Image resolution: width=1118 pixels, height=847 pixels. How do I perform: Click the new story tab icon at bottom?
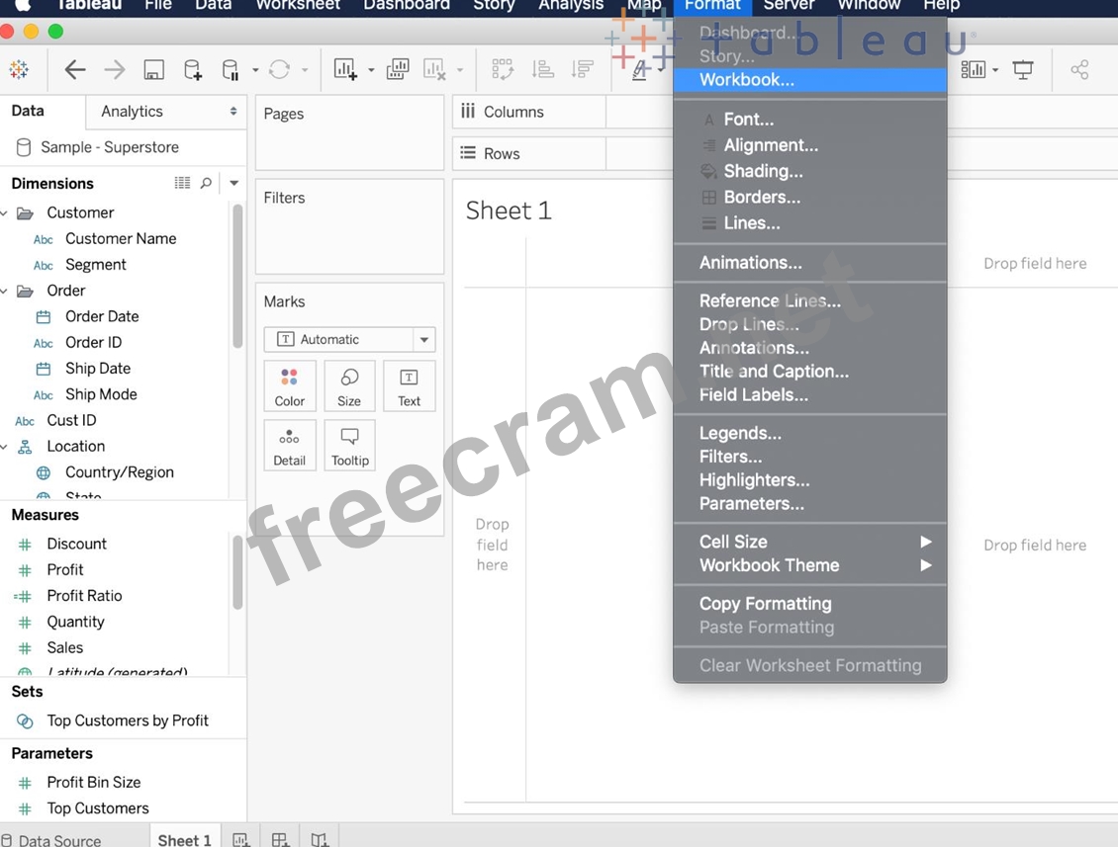pyautogui.click(x=320, y=839)
